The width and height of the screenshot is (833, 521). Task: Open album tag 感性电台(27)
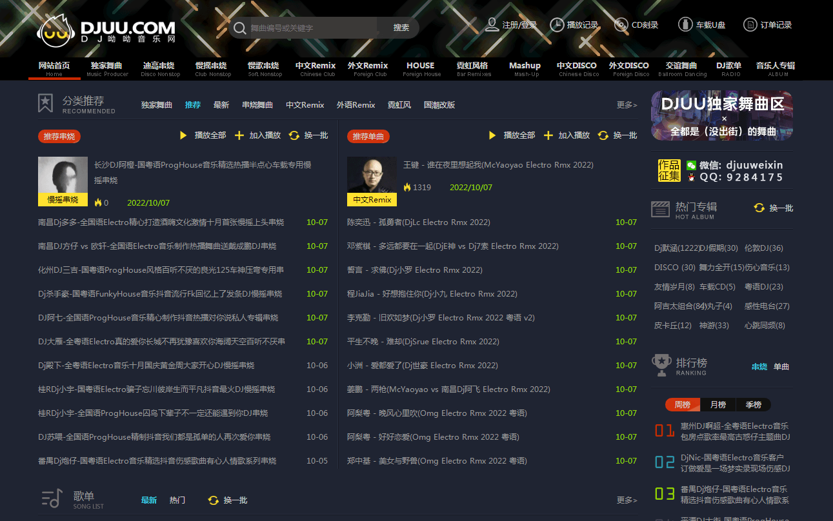coord(767,306)
